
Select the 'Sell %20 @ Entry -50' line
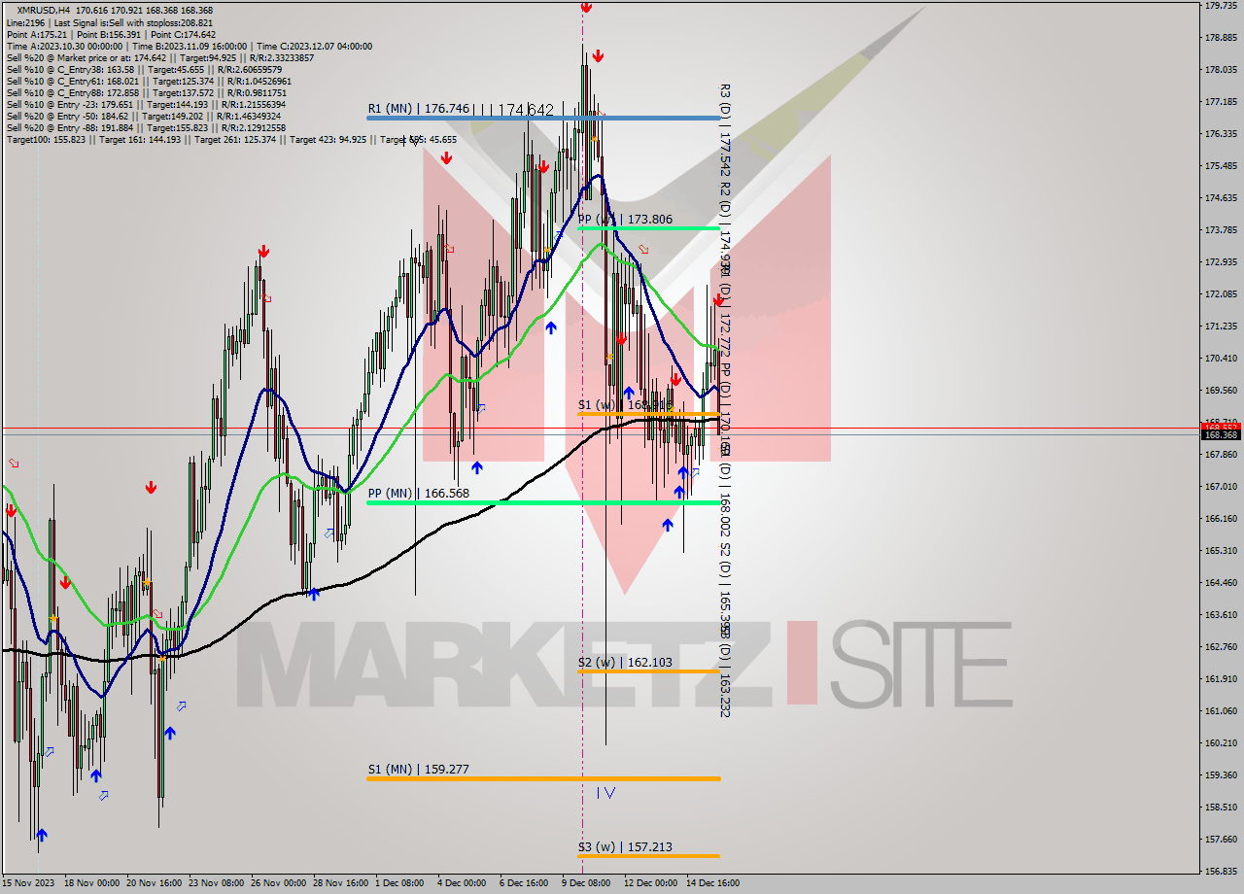[x=143, y=116]
